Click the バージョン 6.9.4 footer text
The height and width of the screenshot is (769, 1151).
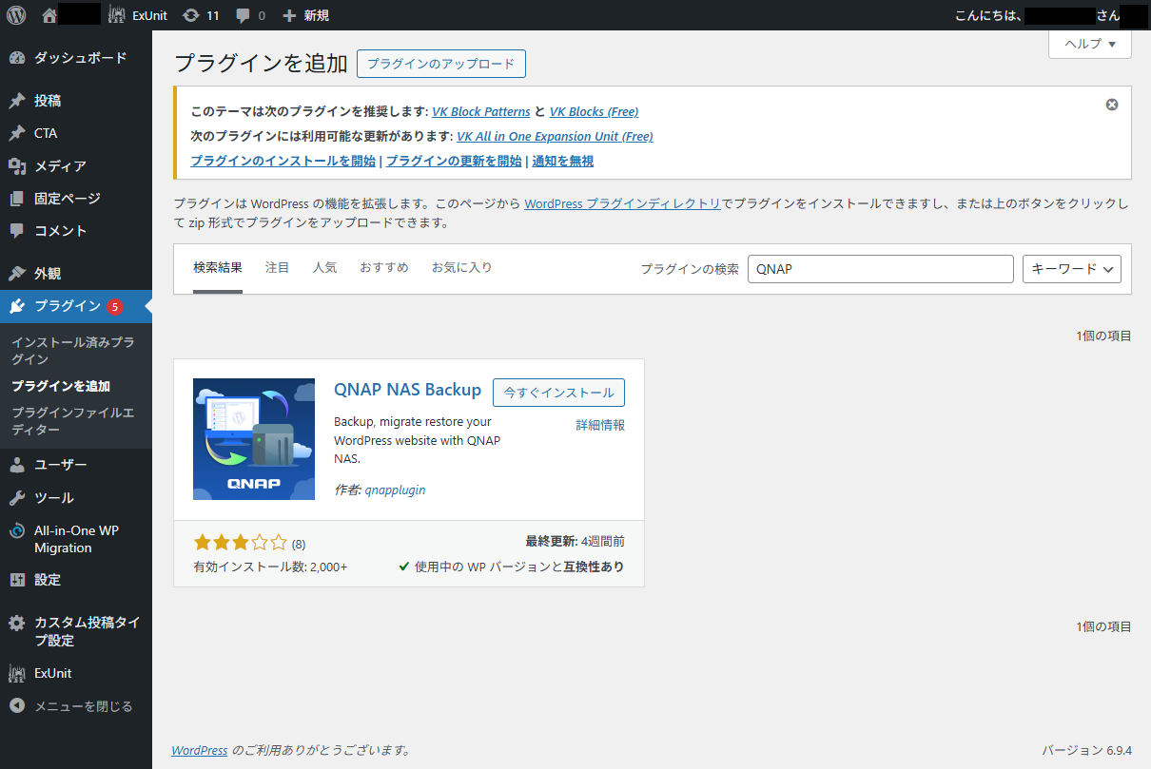coord(1087,751)
